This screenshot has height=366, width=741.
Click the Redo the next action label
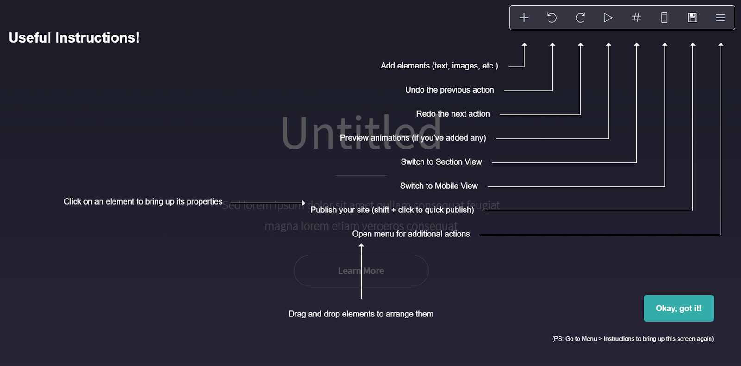[x=453, y=114]
